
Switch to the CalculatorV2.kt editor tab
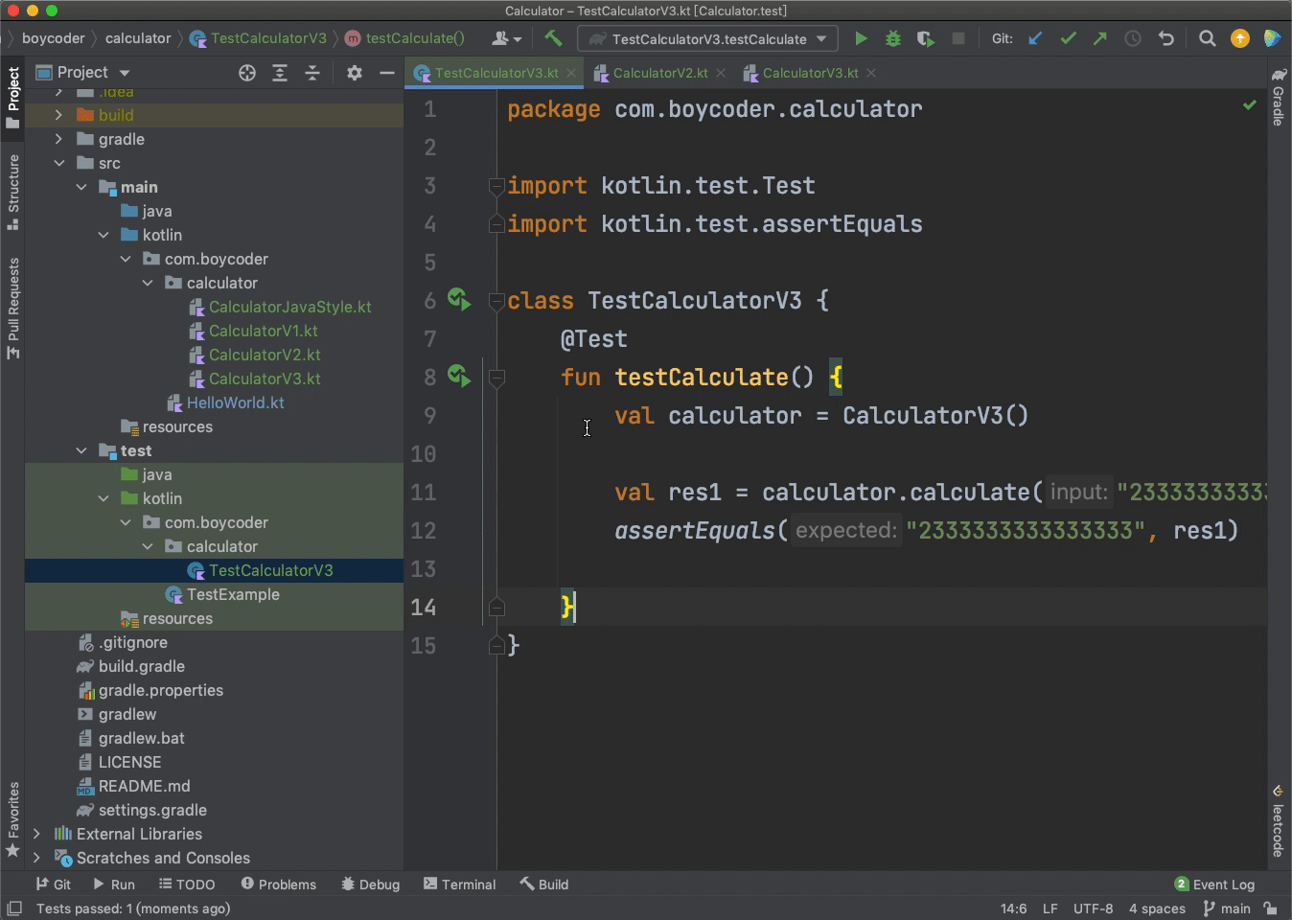pyautogui.click(x=659, y=73)
